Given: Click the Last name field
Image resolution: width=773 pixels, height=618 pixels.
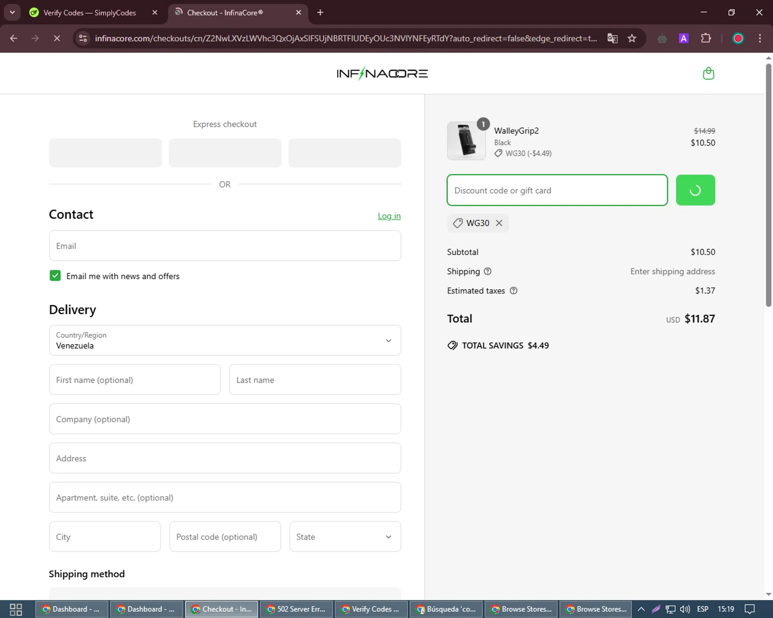Looking at the screenshot, I should click(x=315, y=380).
